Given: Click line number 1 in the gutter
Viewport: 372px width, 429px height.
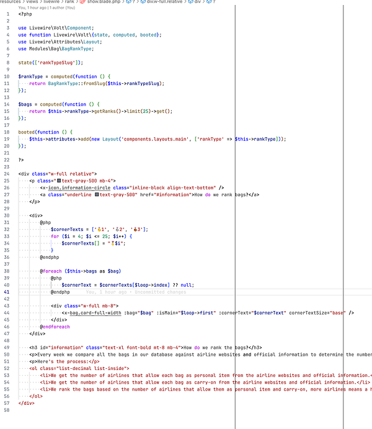Looking at the screenshot, I should point(8,14).
